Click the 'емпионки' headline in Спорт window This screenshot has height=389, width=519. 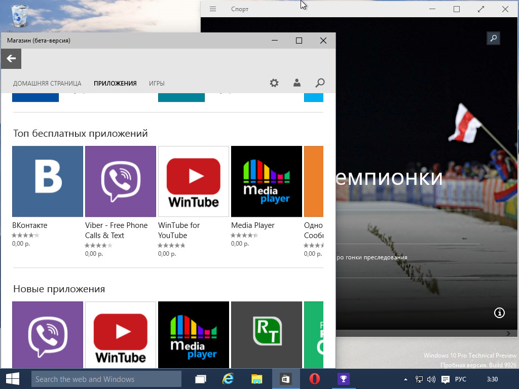pos(389,178)
